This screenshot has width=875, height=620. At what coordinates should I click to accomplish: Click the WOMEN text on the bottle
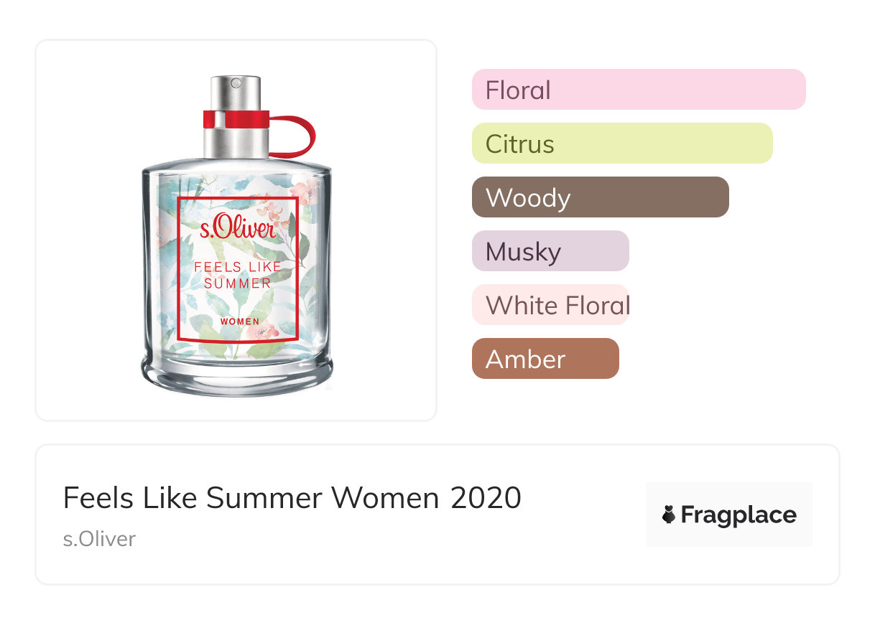[x=240, y=321]
